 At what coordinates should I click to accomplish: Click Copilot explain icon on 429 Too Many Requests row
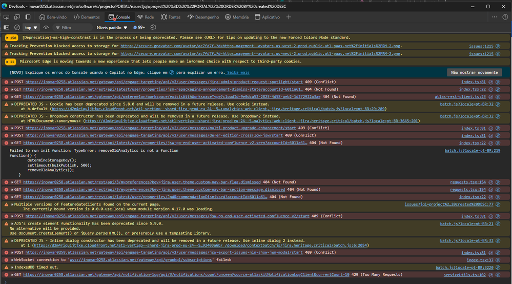[498, 275]
